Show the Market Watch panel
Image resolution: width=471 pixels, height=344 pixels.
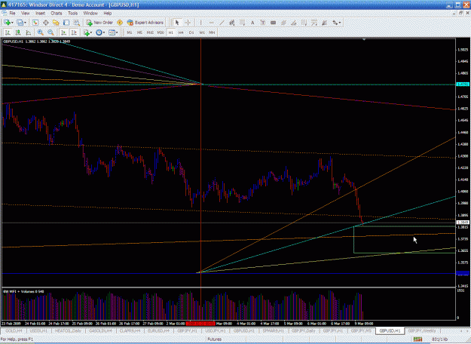35,23
